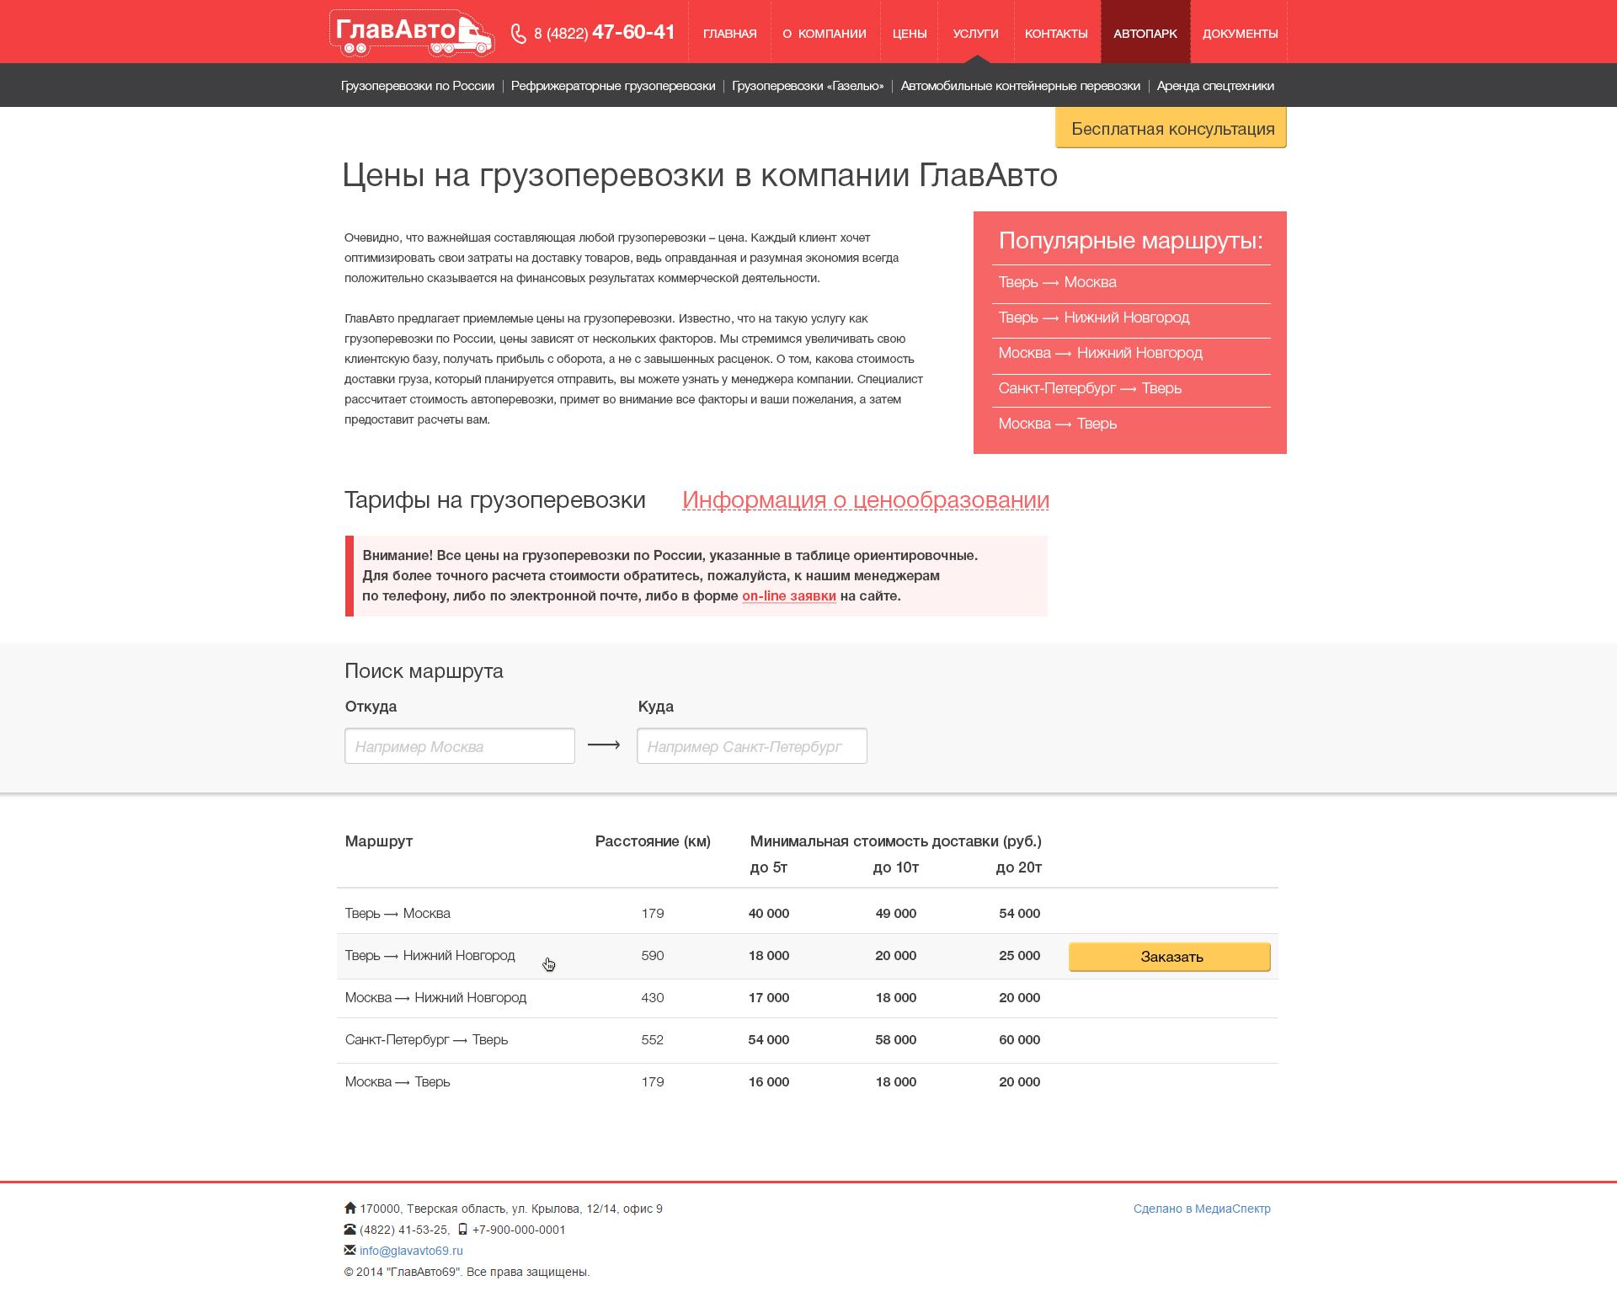Go to Контакты in top navigation
The height and width of the screenshot is (1297, 1617).
(1055, 34)
